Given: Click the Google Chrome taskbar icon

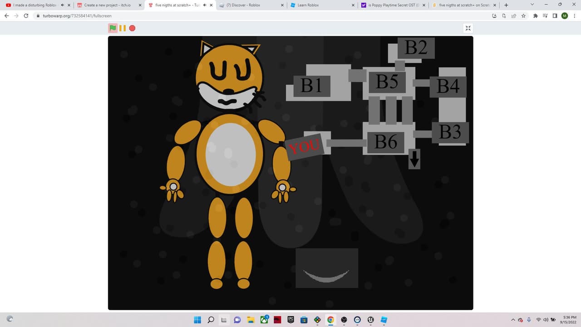Looking at the screenshot, I should tap(330, 320).
